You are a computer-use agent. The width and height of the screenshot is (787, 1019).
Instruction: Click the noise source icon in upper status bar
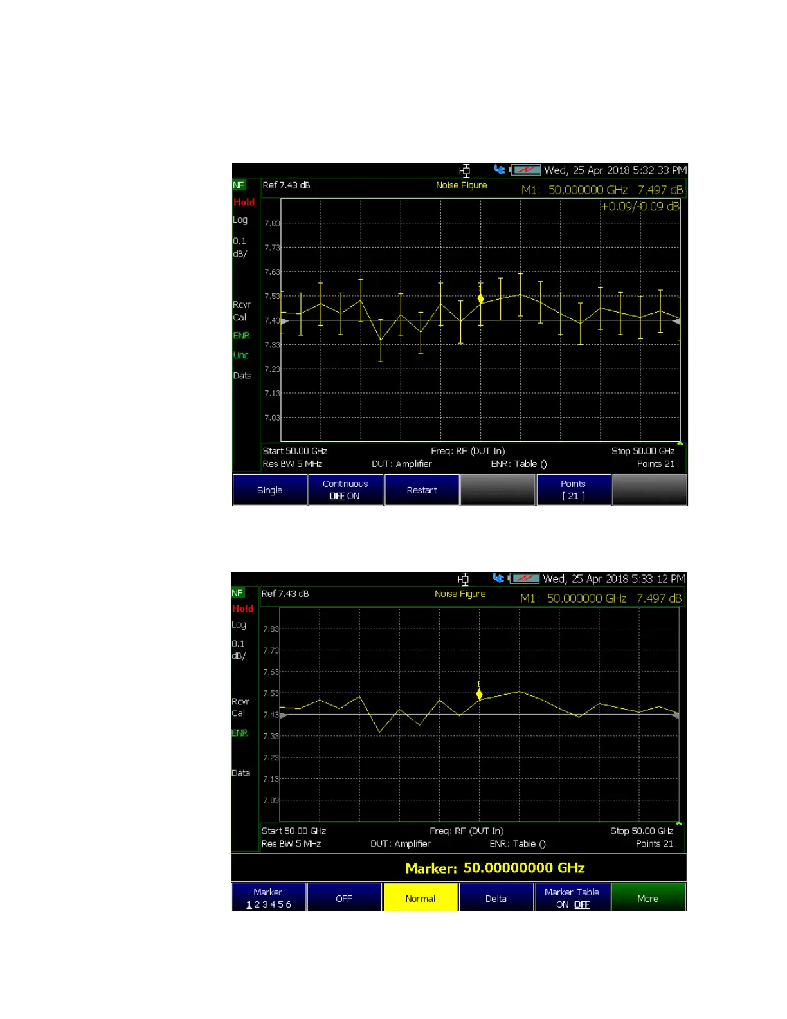(x=465, y=170)
